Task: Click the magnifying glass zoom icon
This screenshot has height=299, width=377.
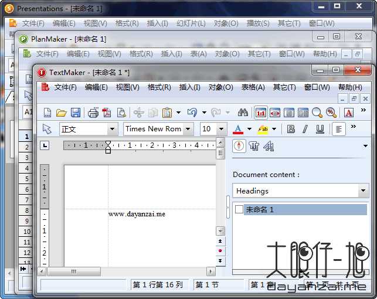Action: (317, 113)
